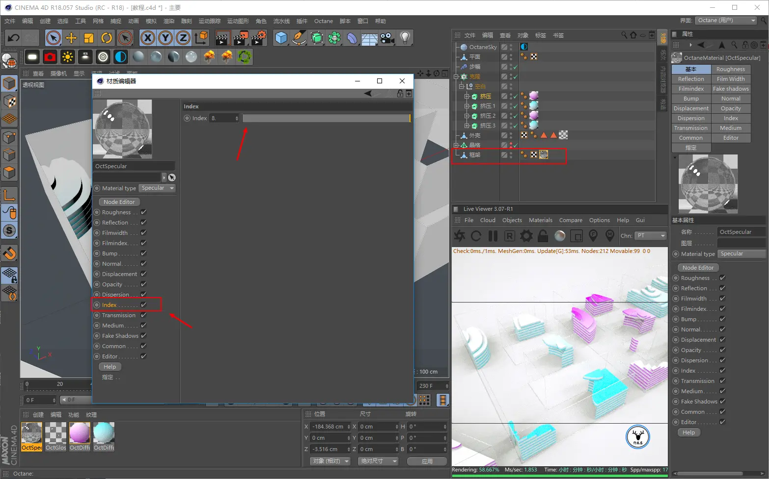769x479 pixels.
Task: Select the Medium channel in material editor
Action: (x=113, y=326)
